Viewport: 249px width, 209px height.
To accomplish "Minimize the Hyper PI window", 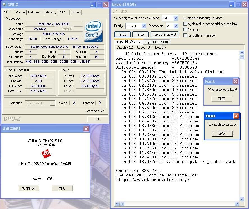I will pos(232,4).
